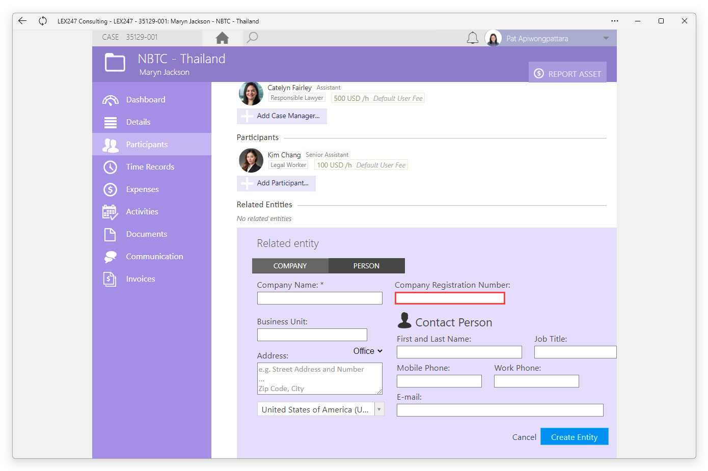Select the COMPANY tab

(x=290, y=266)
